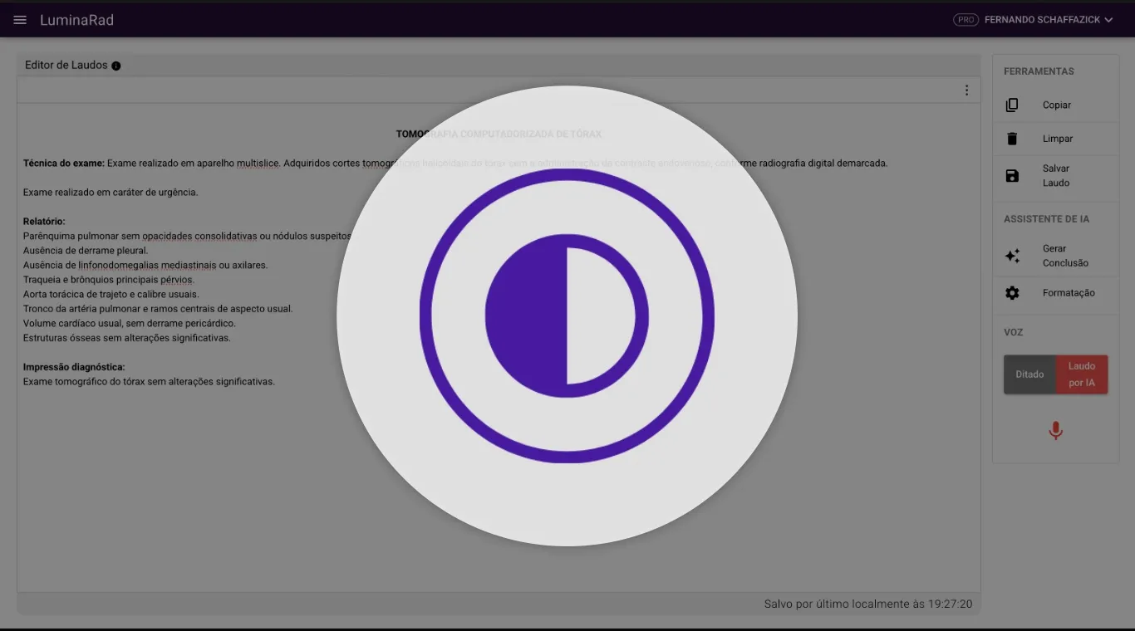Start recording with the red microphone
The height and width of the screenshot is (631, 1135).
click(x=1055, y=431)
